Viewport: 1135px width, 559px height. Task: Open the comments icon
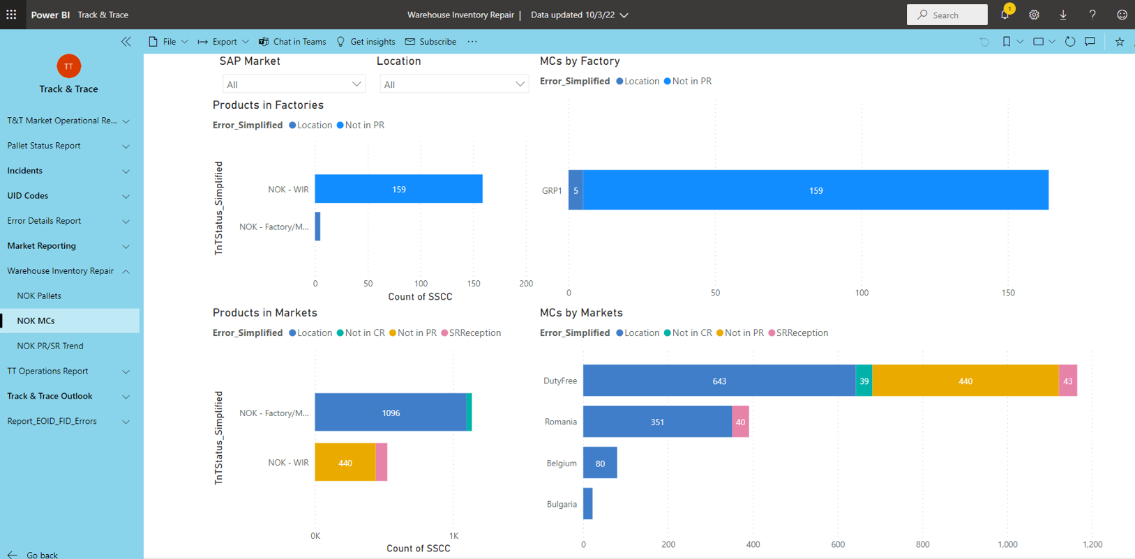1090,42
